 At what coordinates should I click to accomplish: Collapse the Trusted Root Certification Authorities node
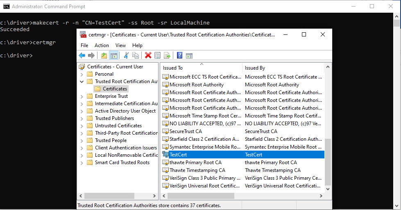[x=82, y=82]
